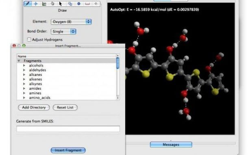Activate the Selection arrow tool
The height and width of the screenshot is (155, 248).
click(x=61, y=4)
